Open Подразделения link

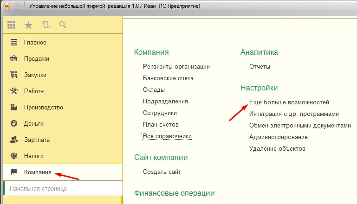(x=165, y=102)
